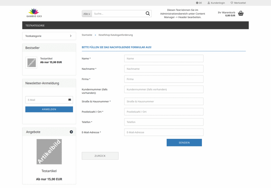This screenshot has height=188, width=271.
Task: Open the Angebote Testartikel product image
Action: [49, 152]
